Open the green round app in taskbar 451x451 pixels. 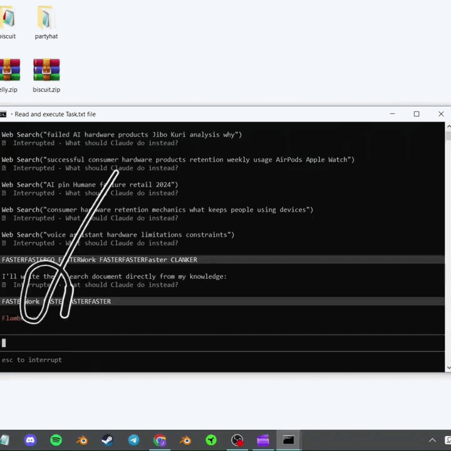tap(211, 440)
